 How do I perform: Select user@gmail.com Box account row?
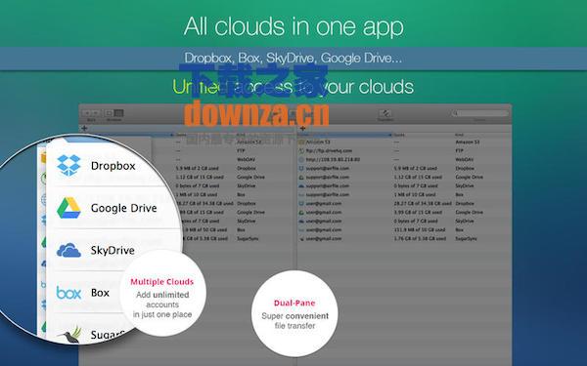point(405,229)
